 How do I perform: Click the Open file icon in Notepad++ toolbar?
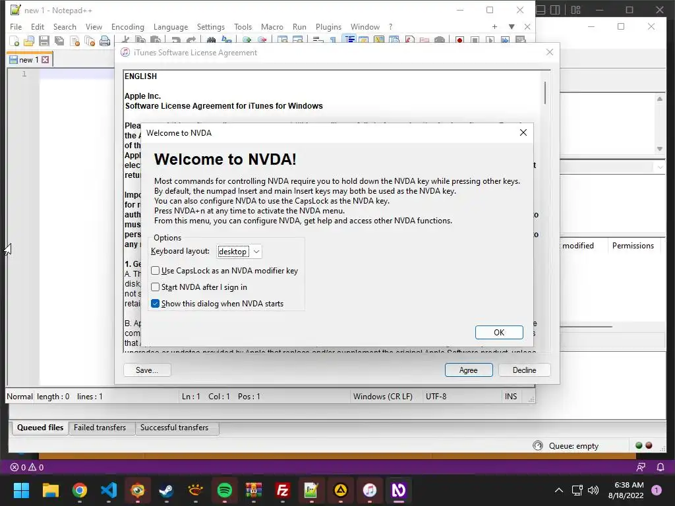click(x=29, y=42)
